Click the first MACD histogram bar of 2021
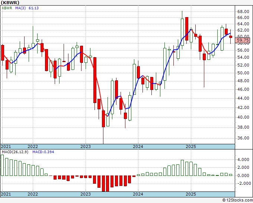The height and width of the screenshot is (203, 253). click(x=2, y=165)
